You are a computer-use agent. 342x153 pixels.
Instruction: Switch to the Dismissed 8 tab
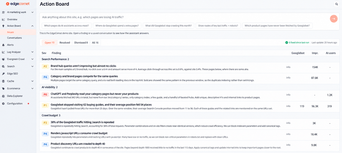tap(81, 43)
